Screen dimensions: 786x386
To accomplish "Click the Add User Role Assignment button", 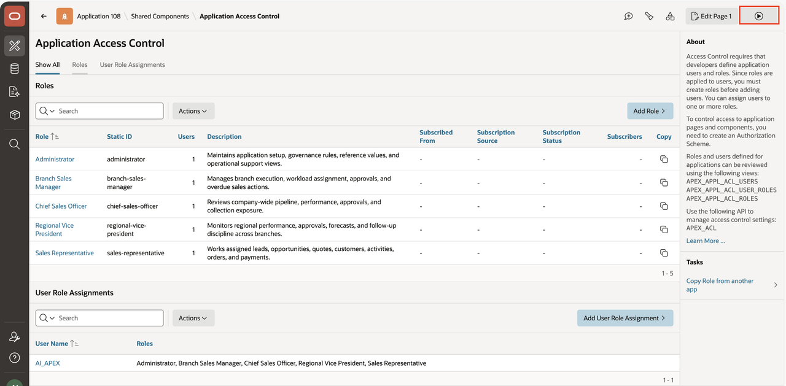I will pyautogui.click(x=625, y=318).
